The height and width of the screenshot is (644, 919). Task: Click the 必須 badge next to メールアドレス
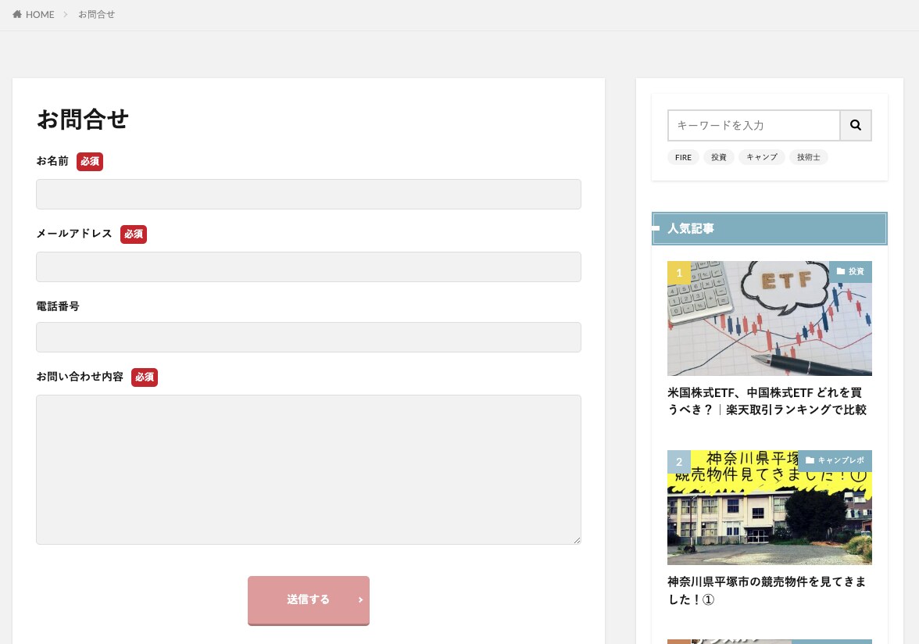point(134,234)
